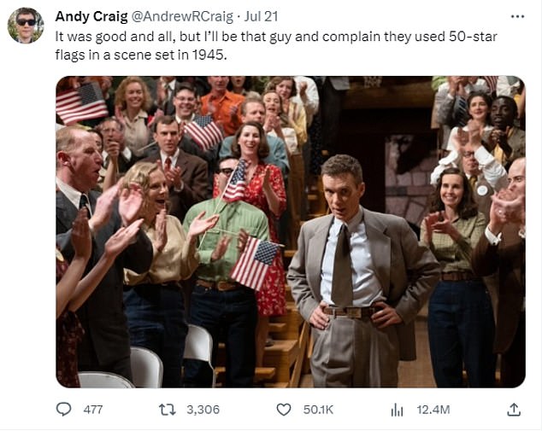The image size is (542, 431).
Task: Open the tweet text about 50-star flags
Action: coord(276,45)
